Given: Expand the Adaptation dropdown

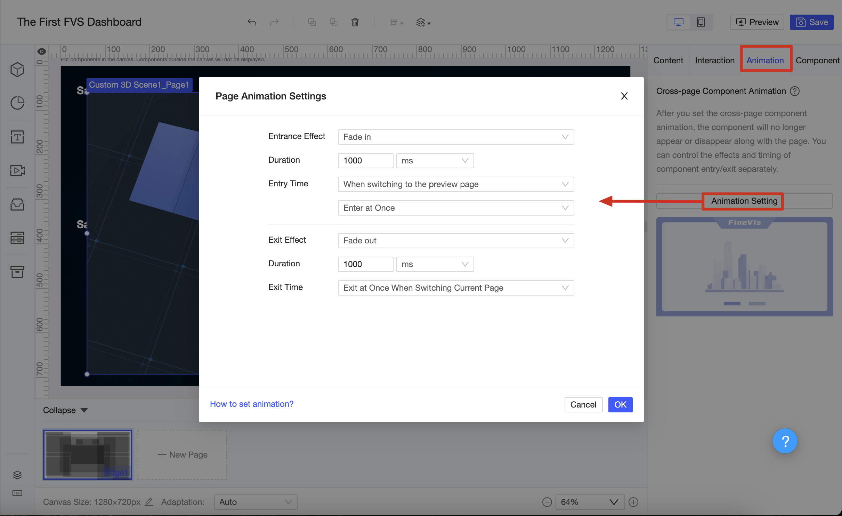Looking at the screenshot, I should (x=255, y=502).
